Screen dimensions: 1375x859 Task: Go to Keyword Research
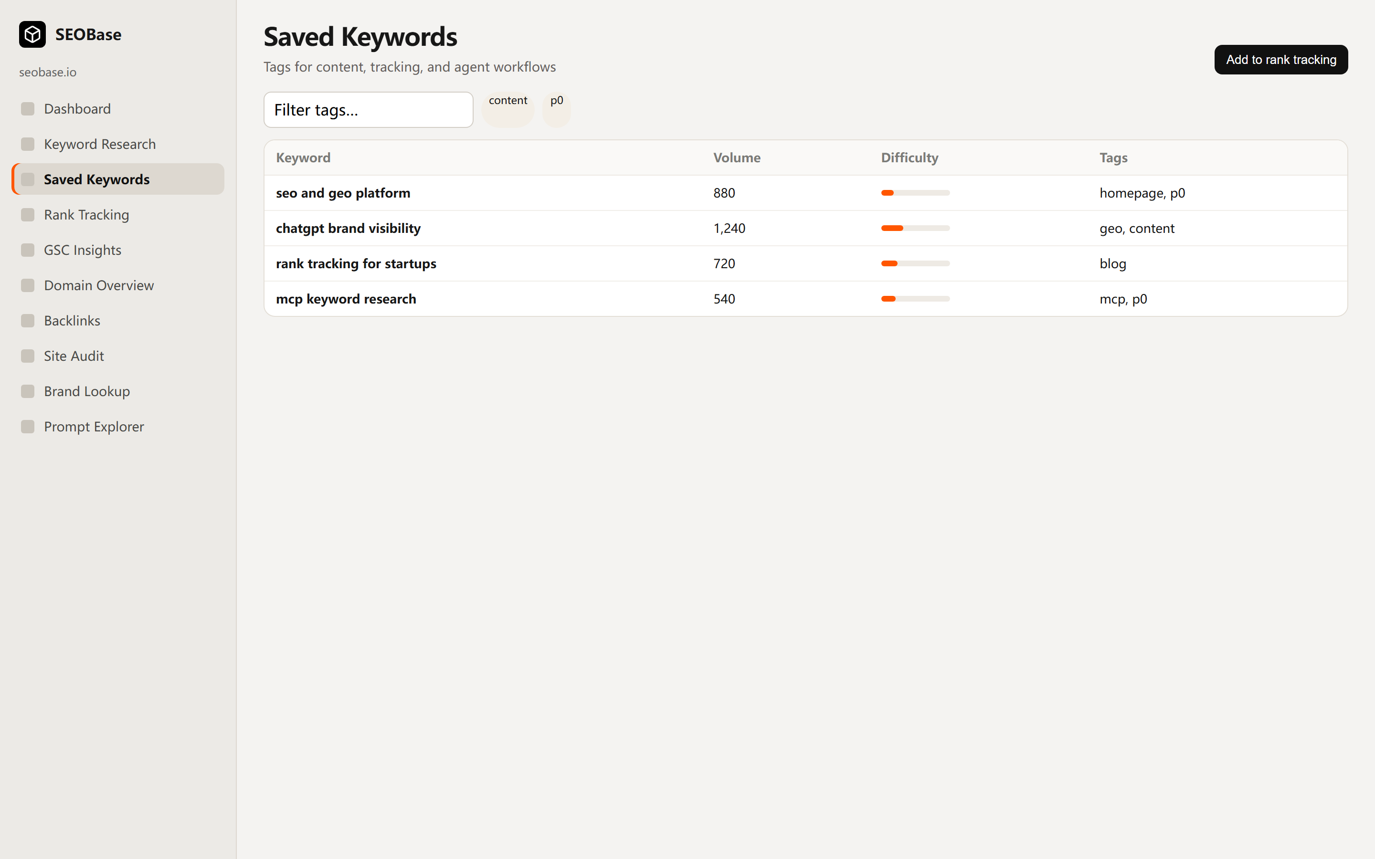click(118, 144)
